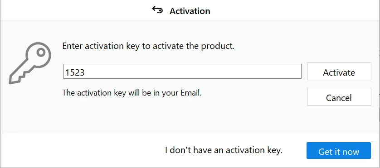
Task: Focus the activation key input field
Action: point(182,72)
